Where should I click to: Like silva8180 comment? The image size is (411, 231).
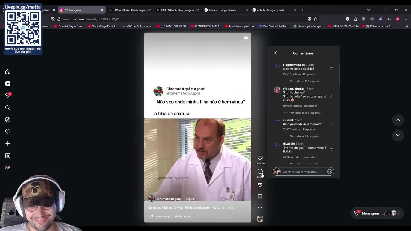pos(332,150)
